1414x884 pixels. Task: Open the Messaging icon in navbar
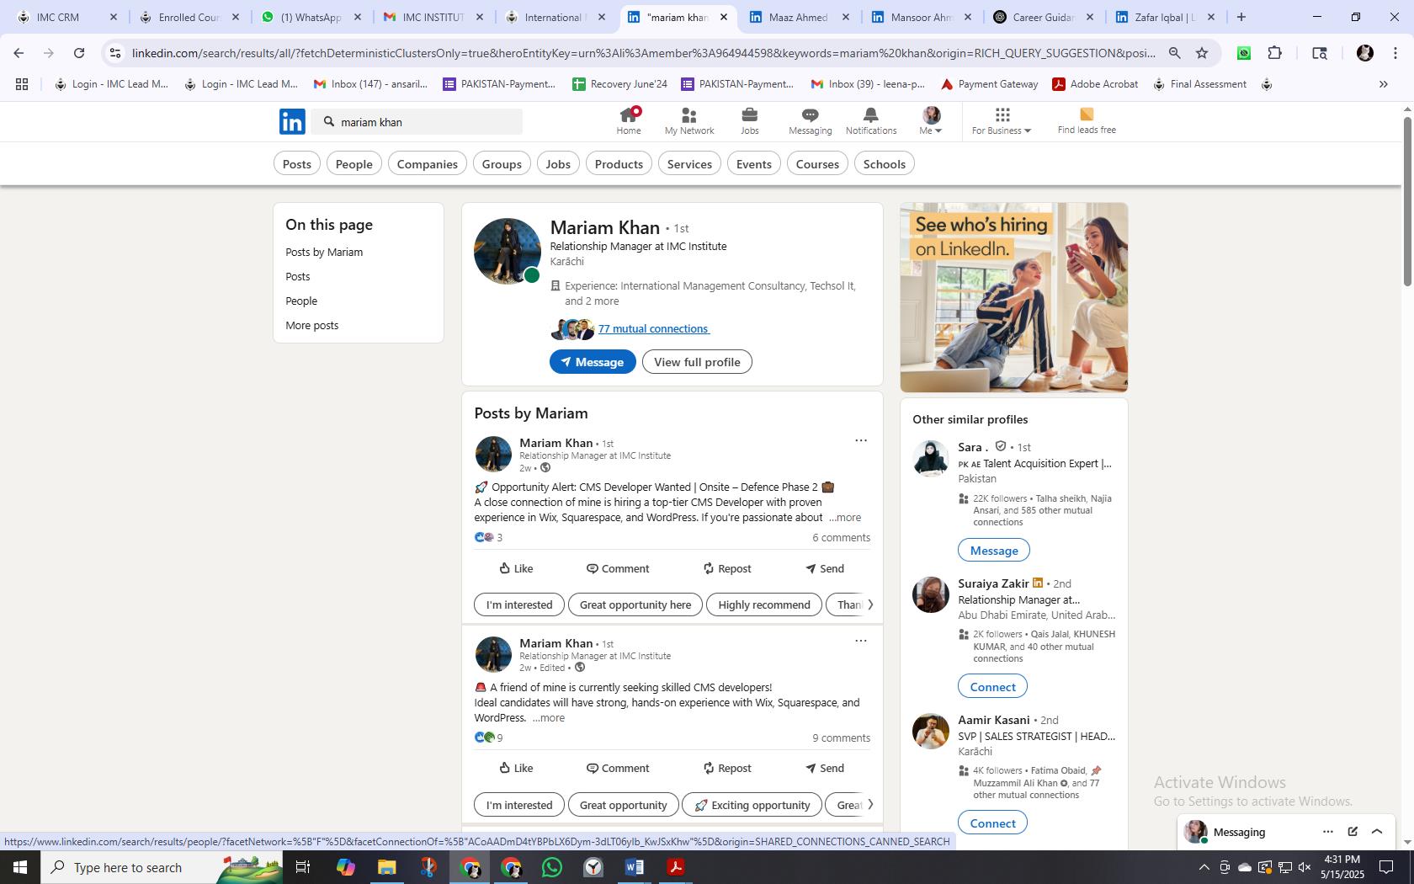810,120
